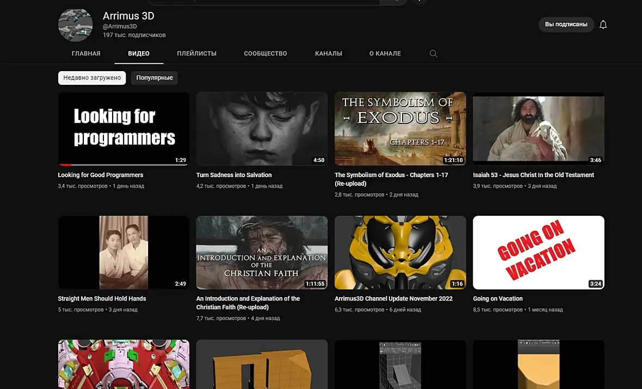This screenshot has width=642, height=389.
Task: Go to the КАНАЛЫ tab
Action: (x=329, y=54)
